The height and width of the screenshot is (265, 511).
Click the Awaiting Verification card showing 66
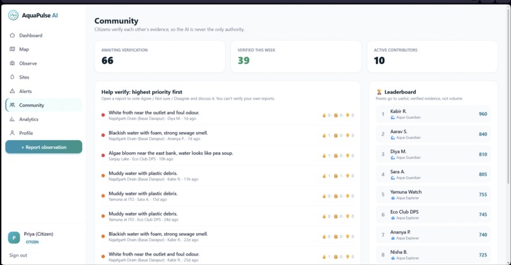160,56
